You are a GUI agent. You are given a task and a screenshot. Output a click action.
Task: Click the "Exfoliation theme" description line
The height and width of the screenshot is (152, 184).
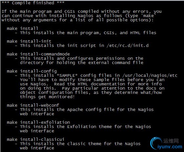(83, 127)
